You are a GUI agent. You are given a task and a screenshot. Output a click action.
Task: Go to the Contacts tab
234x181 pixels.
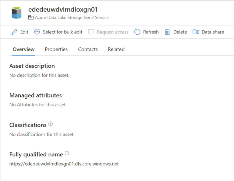tap(88, 49)
